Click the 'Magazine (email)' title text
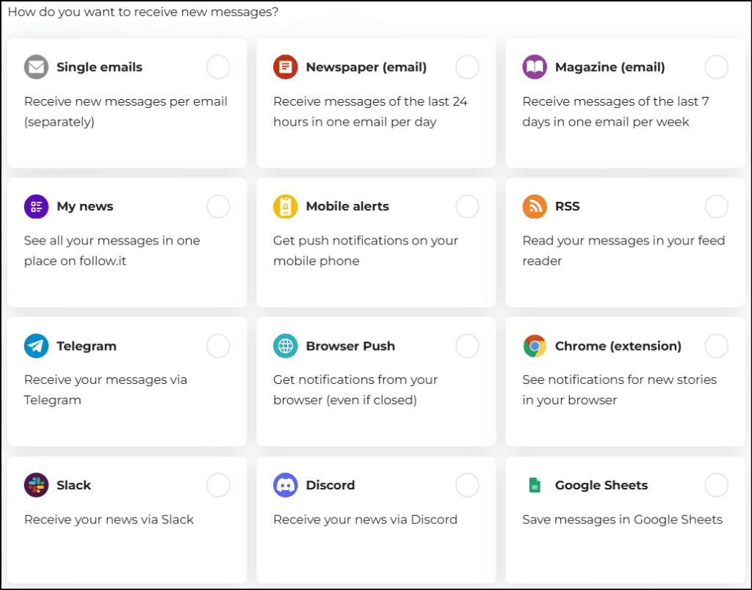The image size is (752, 590). pos(610,67)
